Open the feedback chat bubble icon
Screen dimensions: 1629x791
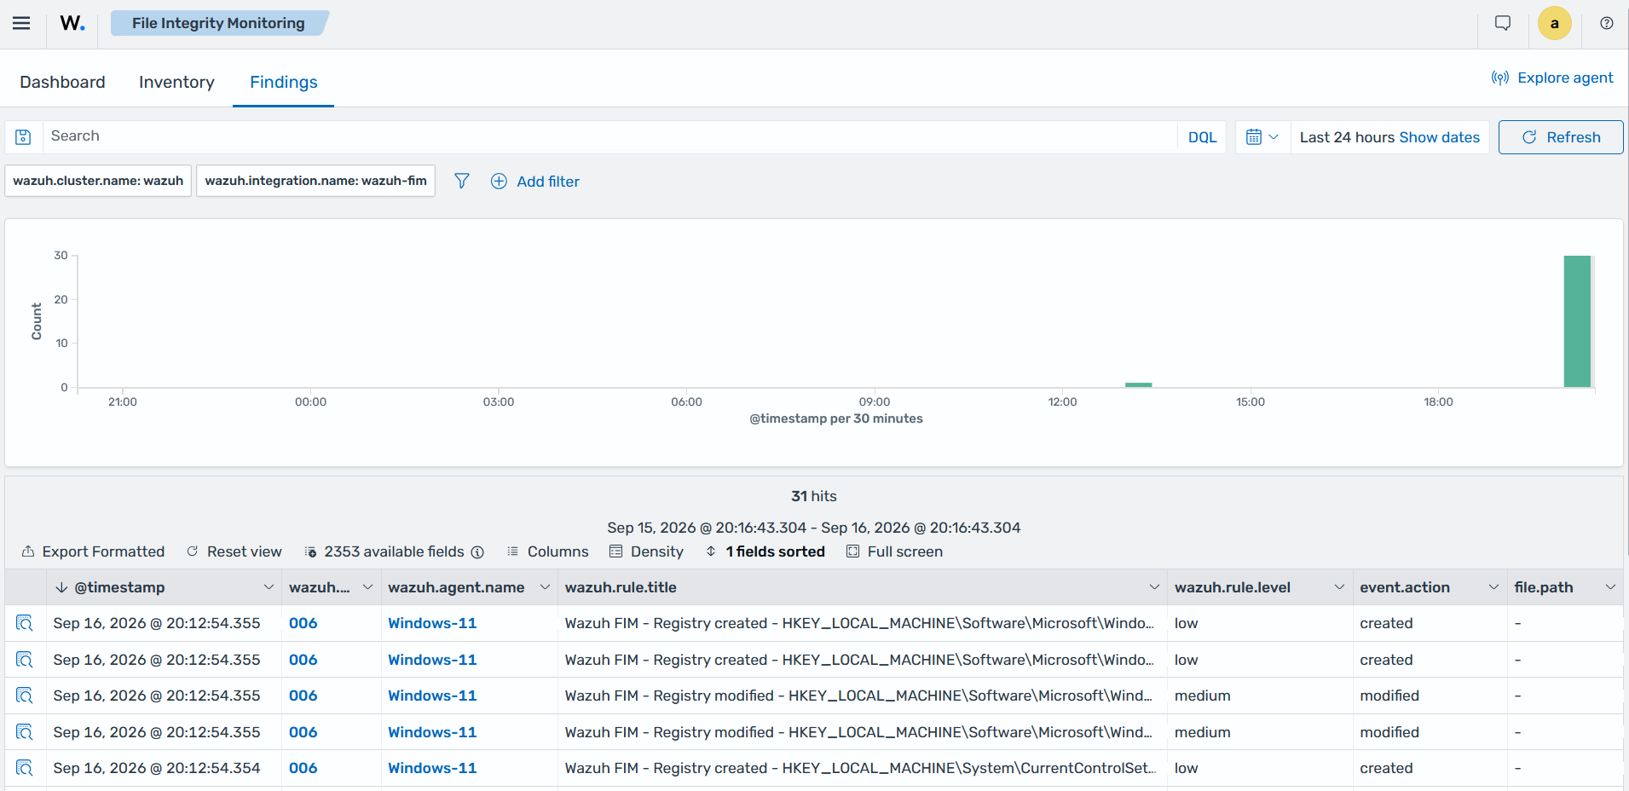coord(1503,23)
